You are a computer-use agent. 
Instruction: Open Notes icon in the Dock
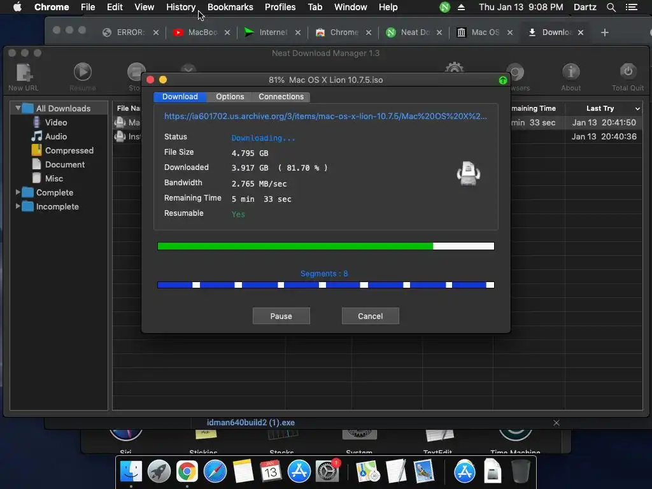coord(243,471)
